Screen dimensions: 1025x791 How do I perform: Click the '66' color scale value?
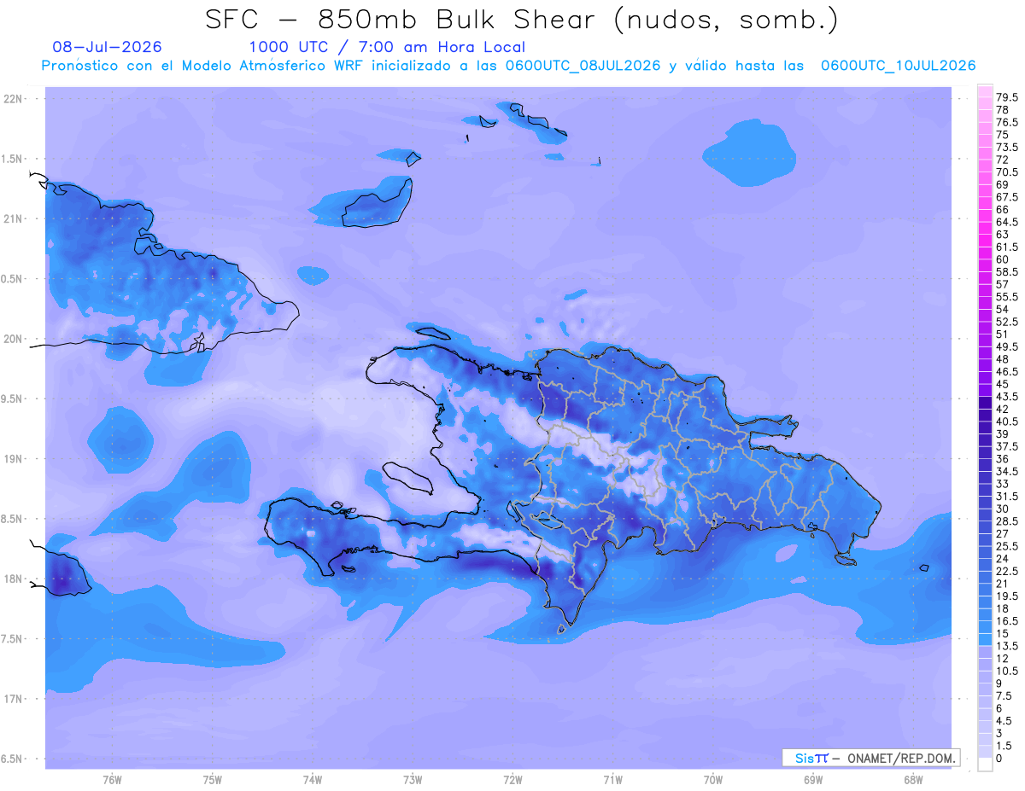(x=1003, y=209)
